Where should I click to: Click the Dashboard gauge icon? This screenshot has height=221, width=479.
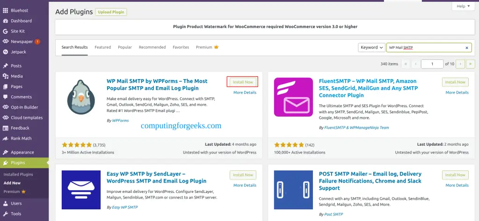click(5, 21)
